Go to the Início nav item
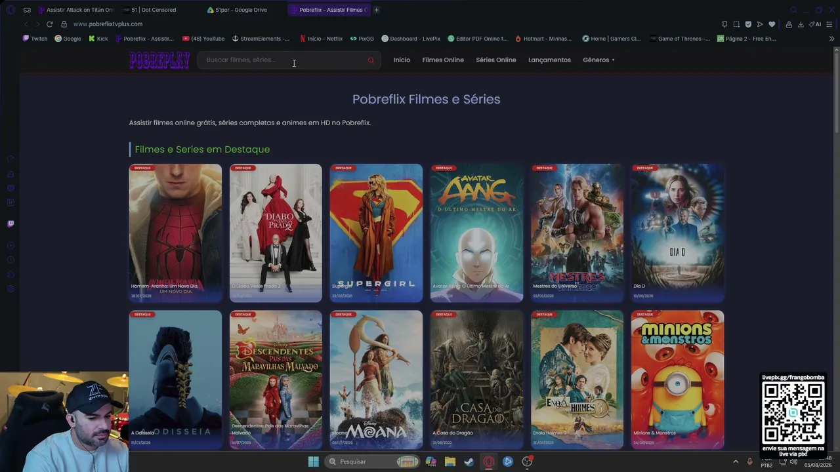This screenshot has width=840, height=472. [x=402, y=60]
